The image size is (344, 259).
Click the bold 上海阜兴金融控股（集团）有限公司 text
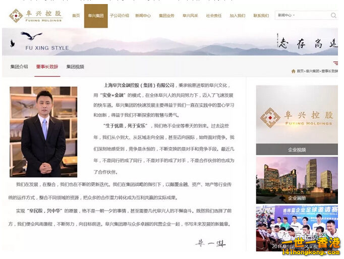pyautogui.click(x=139, y=85)
